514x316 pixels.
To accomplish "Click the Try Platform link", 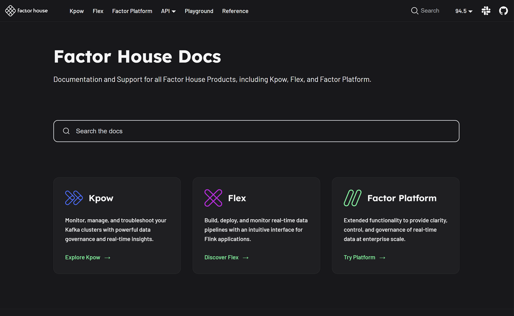I will pos(359,257).
